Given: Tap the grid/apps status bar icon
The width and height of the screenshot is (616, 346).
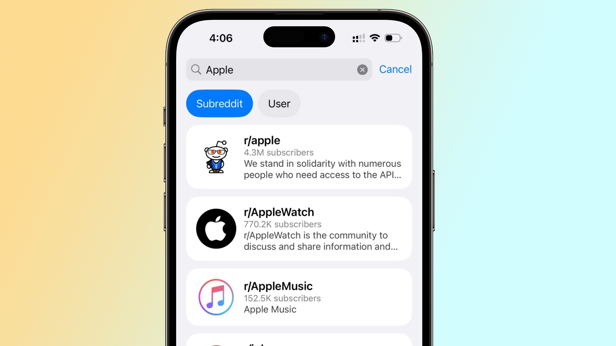Looking at the screenshot, I should (x=357, y=38).
